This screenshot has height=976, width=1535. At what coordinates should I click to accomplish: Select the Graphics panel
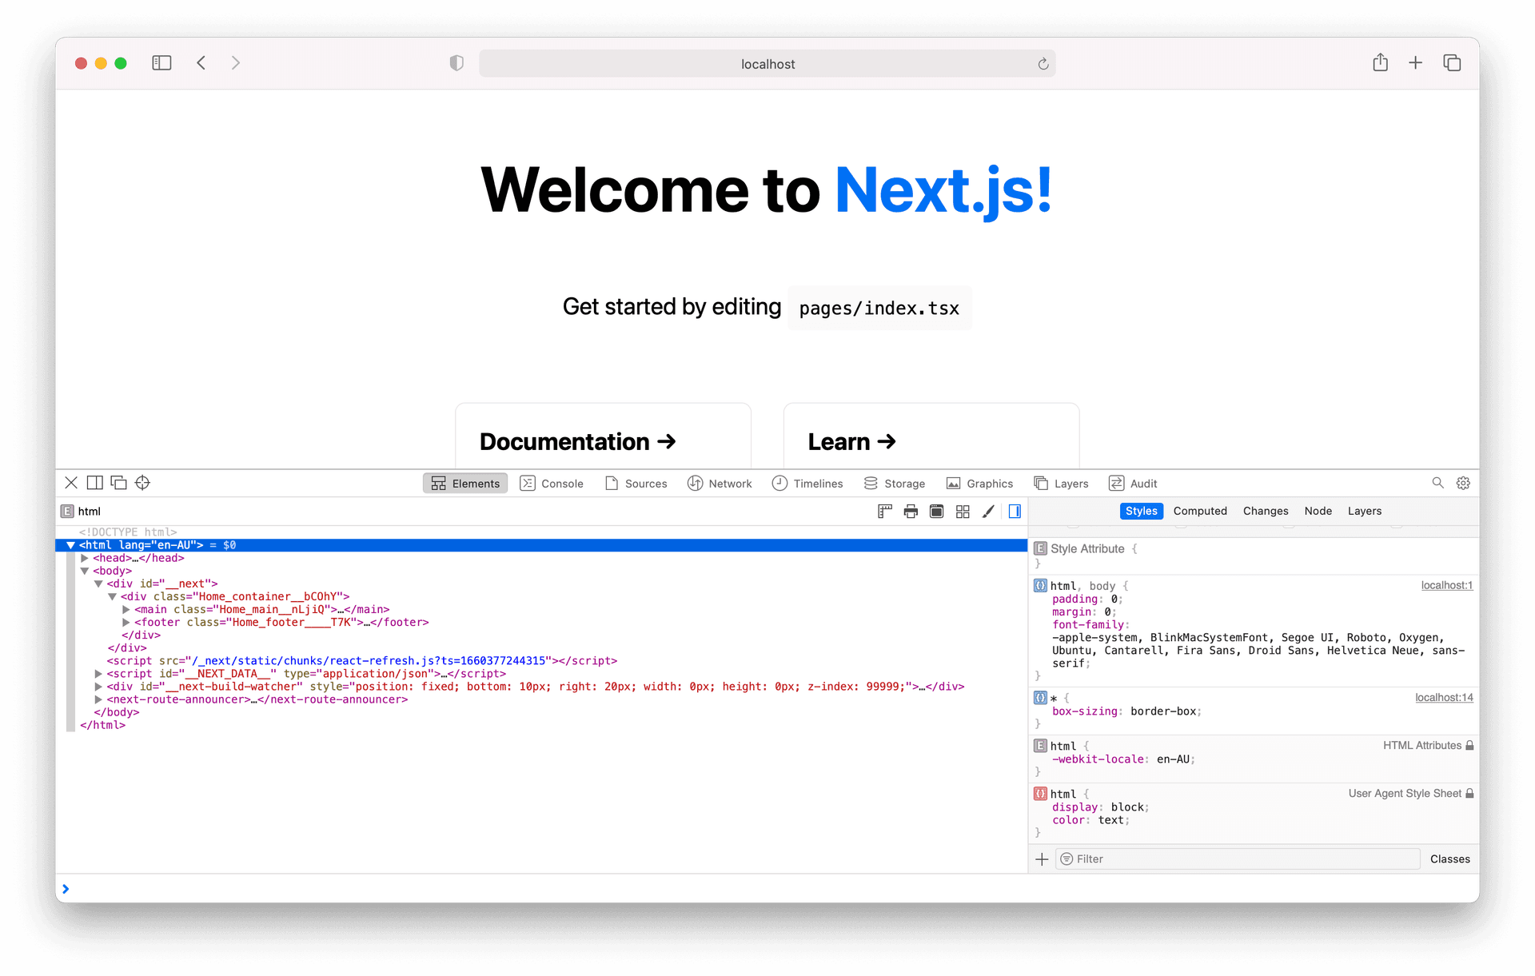click(979, 483)
